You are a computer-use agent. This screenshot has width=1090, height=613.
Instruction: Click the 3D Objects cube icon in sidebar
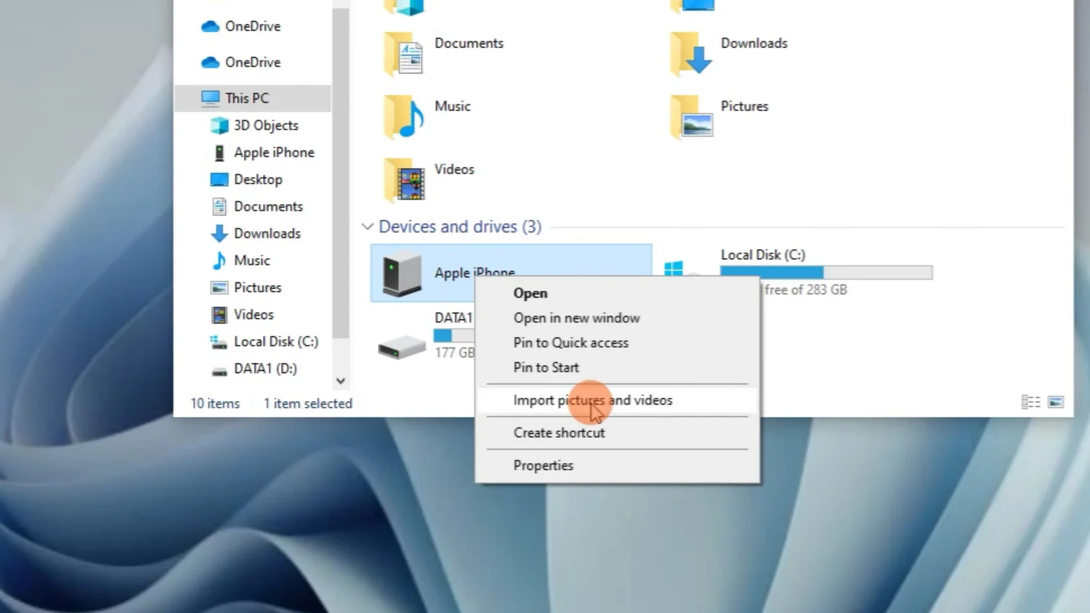pyautogui.click(x=219, y=126)
